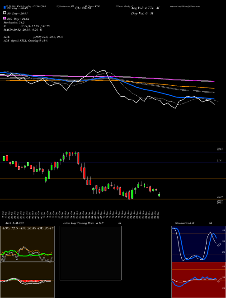Click the magenta 200 Day legend swatch

5,19
